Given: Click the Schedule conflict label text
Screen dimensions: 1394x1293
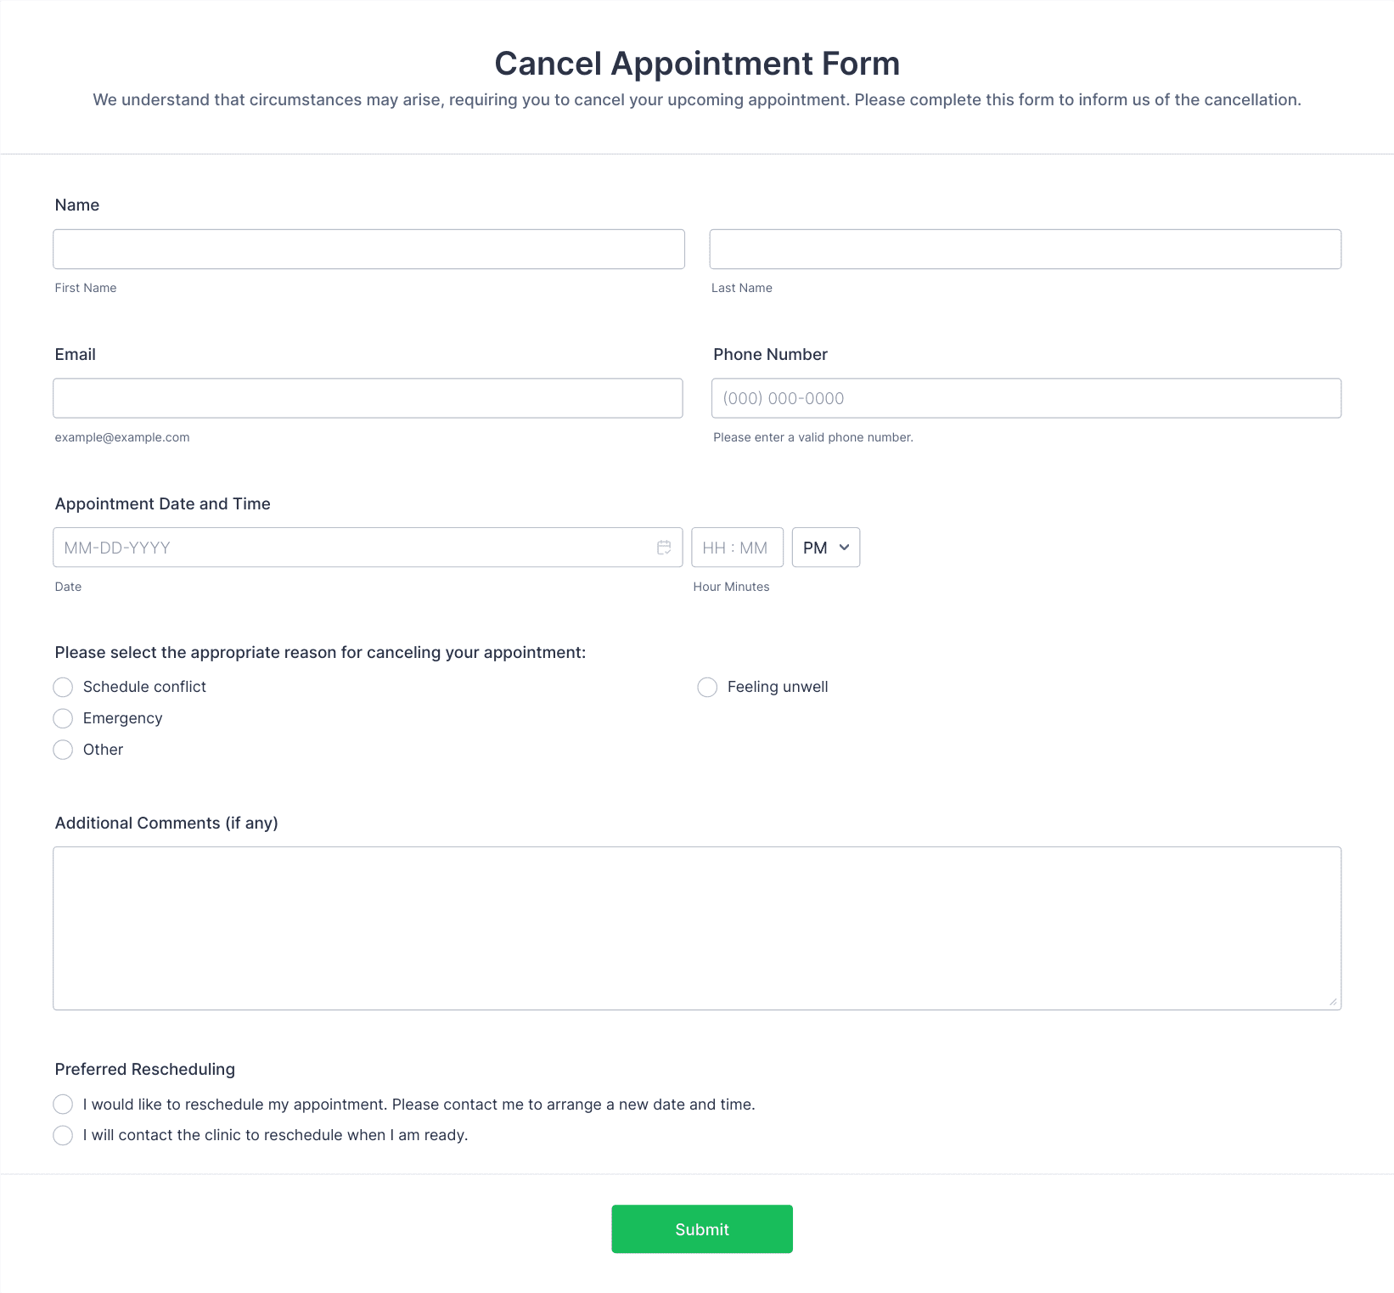Looking at the screenshot, I should [x=144, y=687].
